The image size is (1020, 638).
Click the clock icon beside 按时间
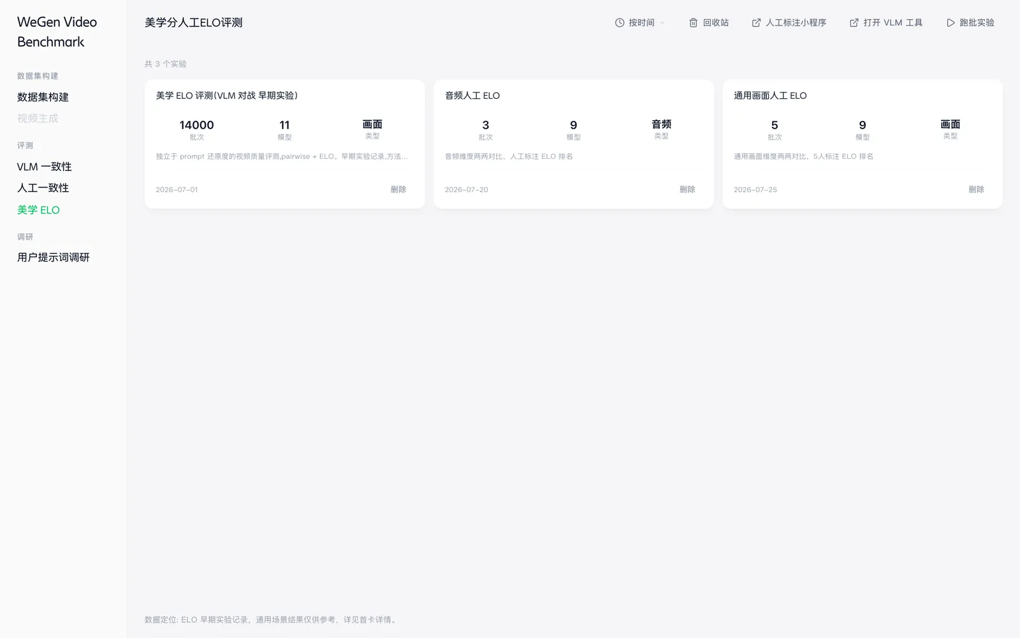pyautogui.click(x=619, y=23)
